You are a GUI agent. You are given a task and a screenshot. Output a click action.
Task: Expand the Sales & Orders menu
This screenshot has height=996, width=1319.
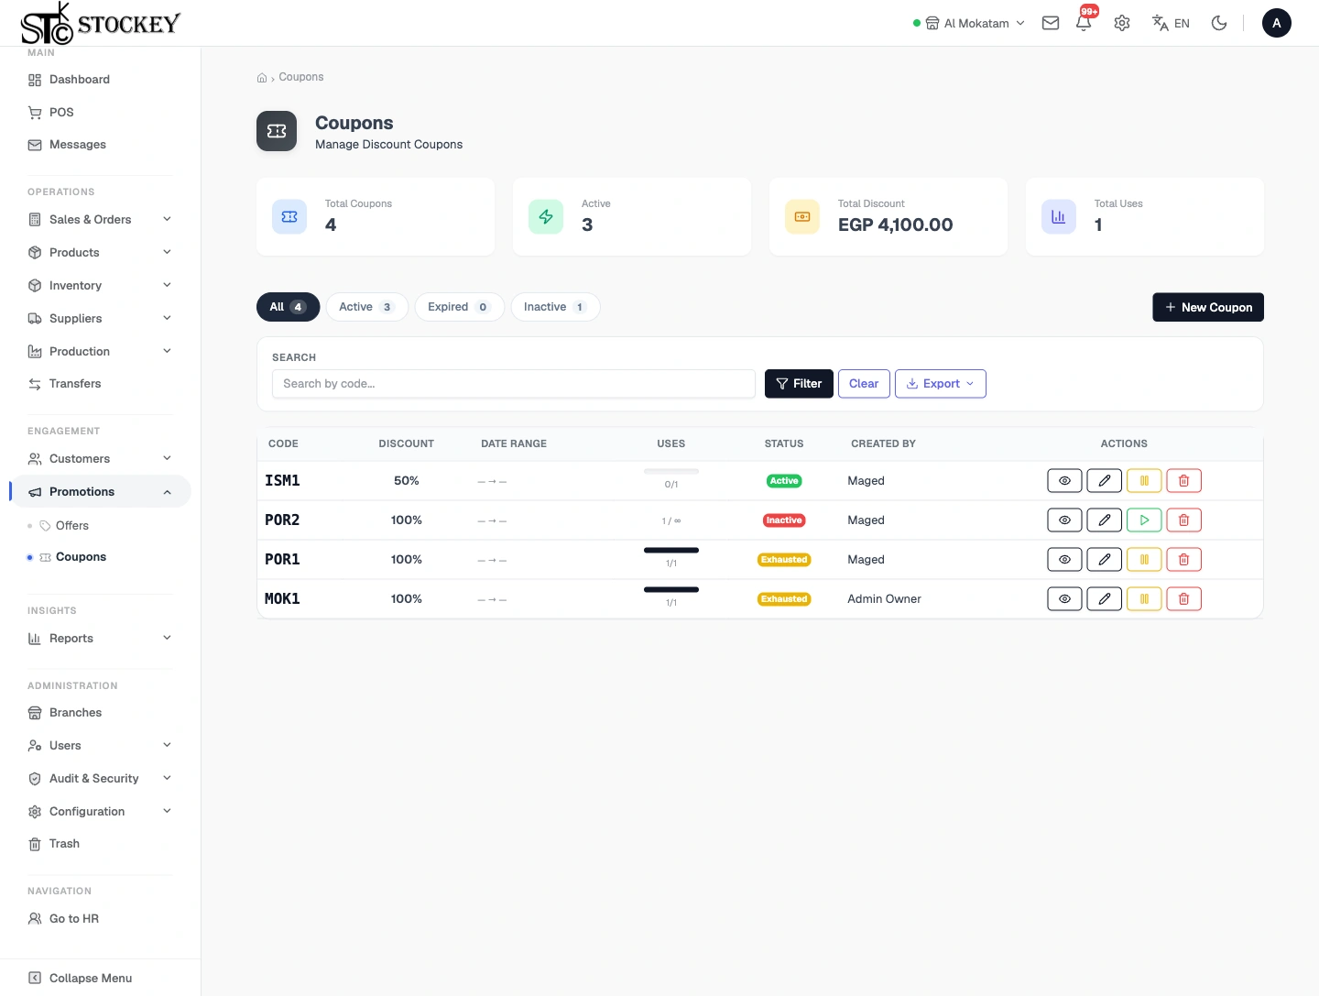pyautogui.click(x=100, y=219)
